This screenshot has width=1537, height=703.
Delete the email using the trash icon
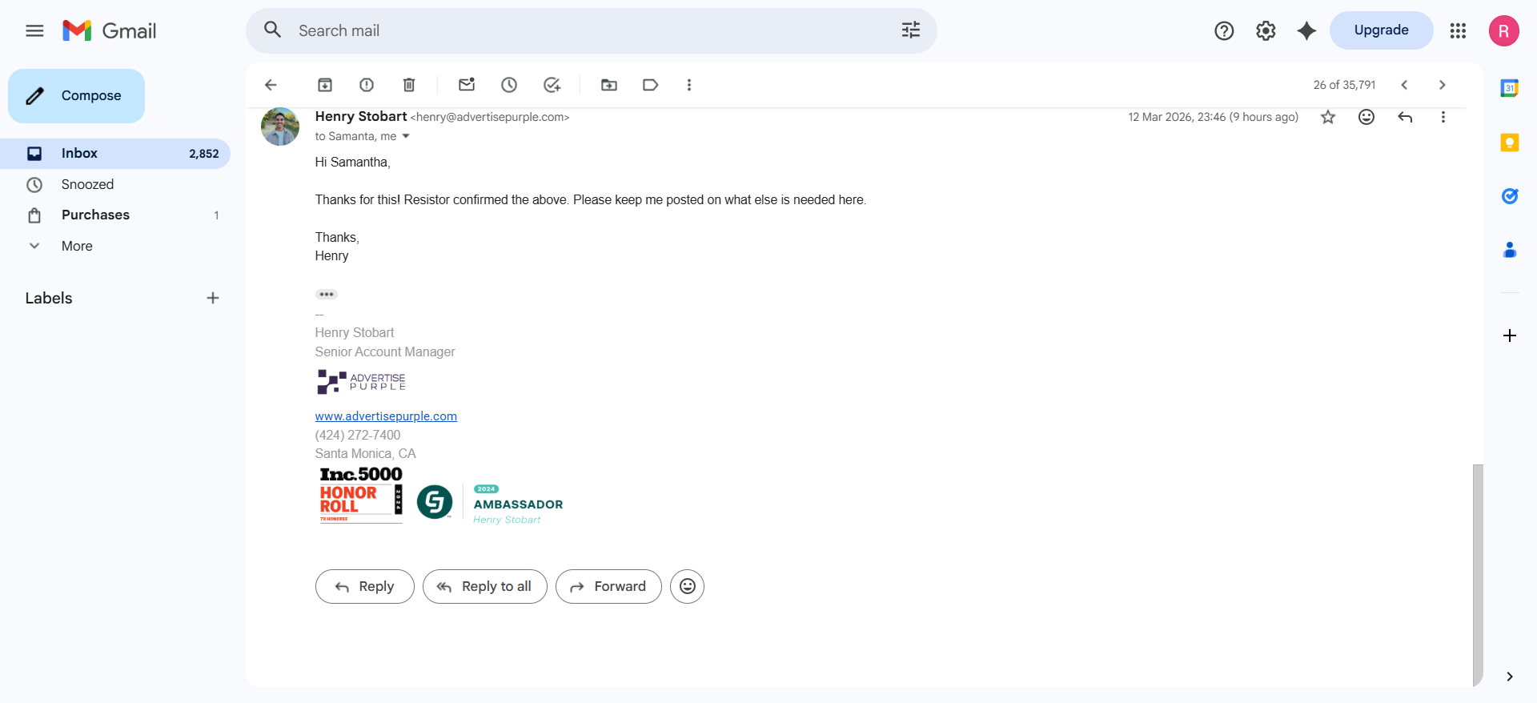(x=409, y=85)
